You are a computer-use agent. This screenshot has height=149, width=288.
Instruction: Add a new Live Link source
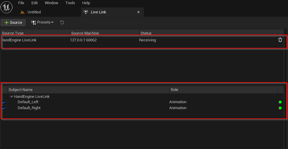(13, 23)
